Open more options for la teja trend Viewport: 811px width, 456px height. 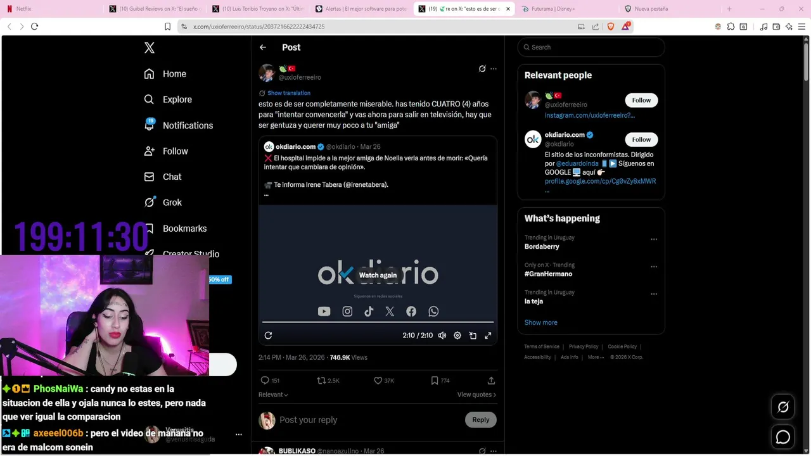(x=654, y=294)
